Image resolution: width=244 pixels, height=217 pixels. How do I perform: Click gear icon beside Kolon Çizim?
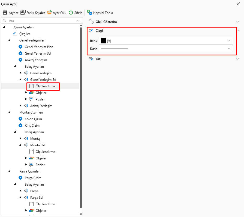pyautogui.click(x=20, y=119)
